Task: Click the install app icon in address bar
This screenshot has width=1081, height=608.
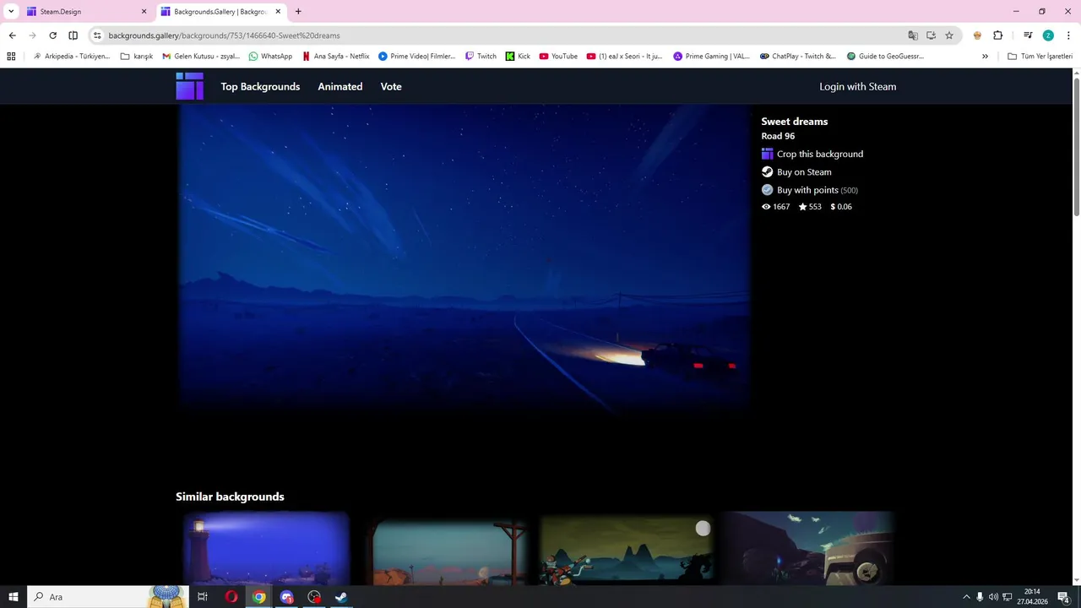Action: (x=931, y=35)
